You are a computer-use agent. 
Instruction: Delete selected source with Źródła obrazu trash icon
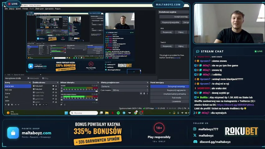point(36,105)
